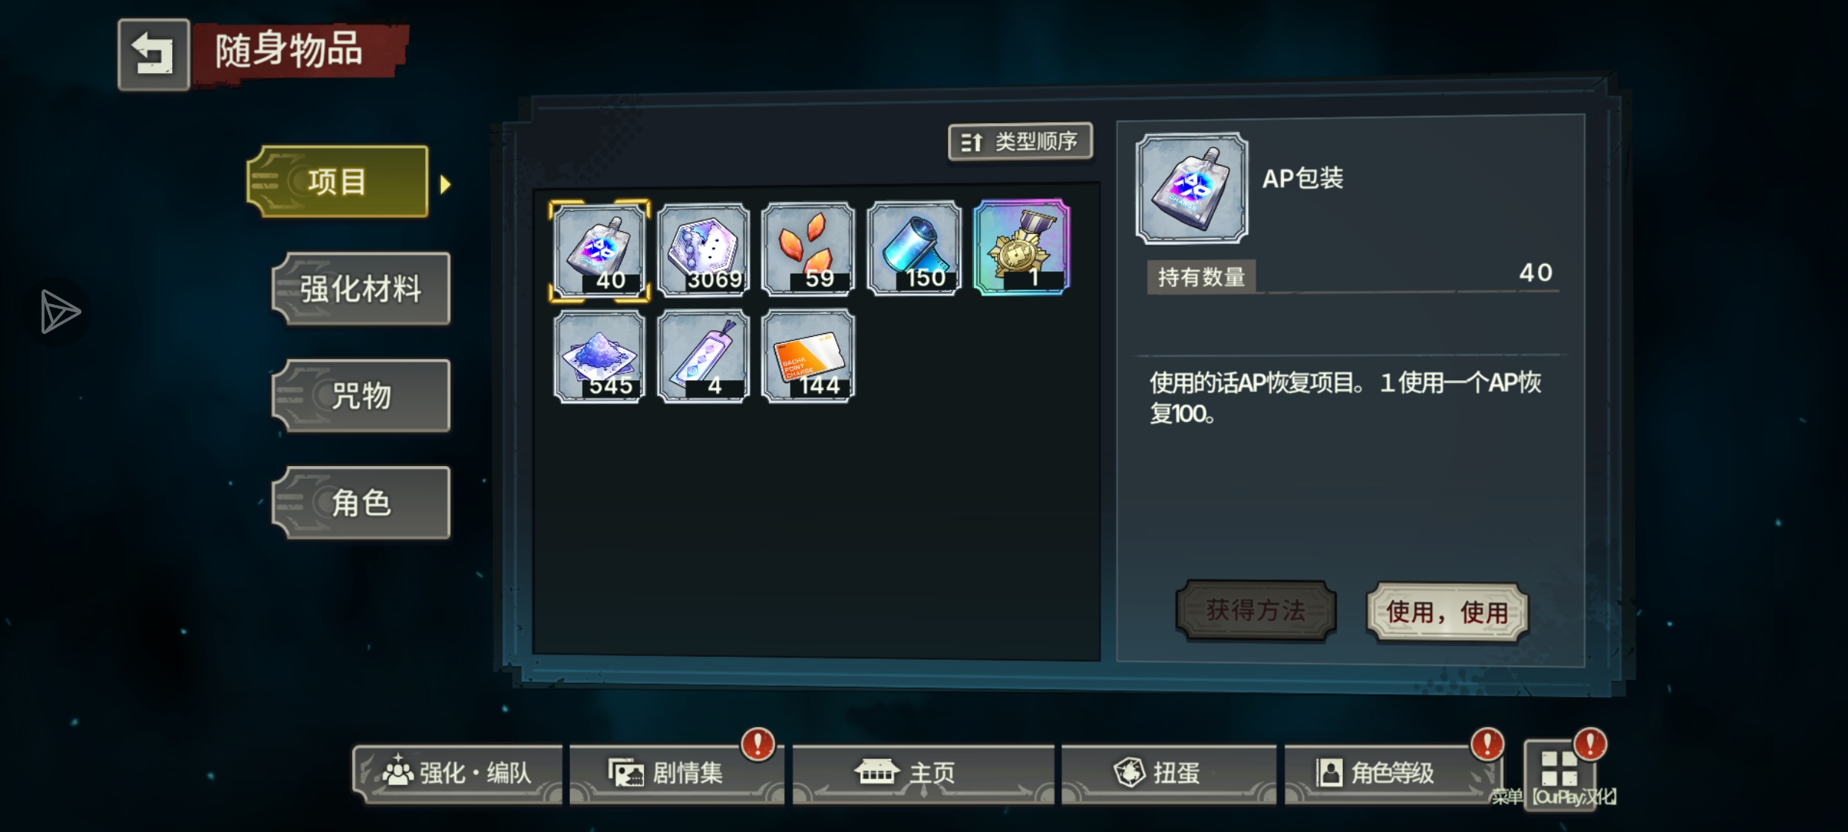
Task: Click the back arrow button
Action: (154, 54)
